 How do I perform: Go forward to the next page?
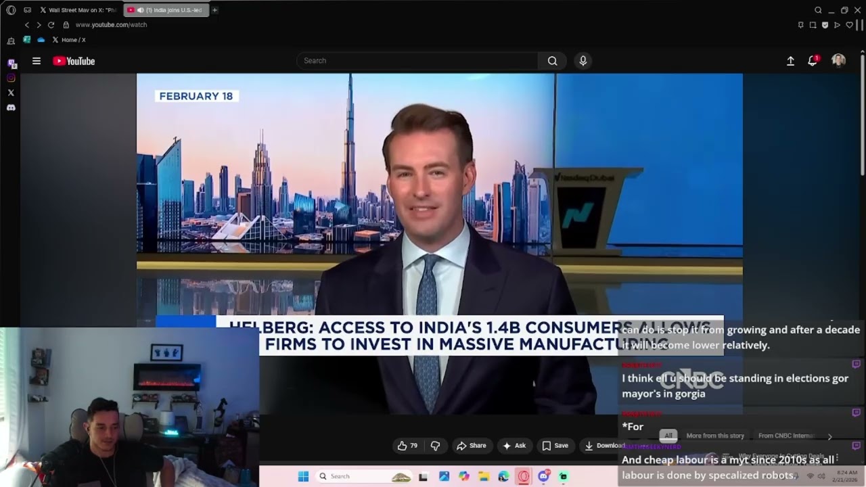39,25
